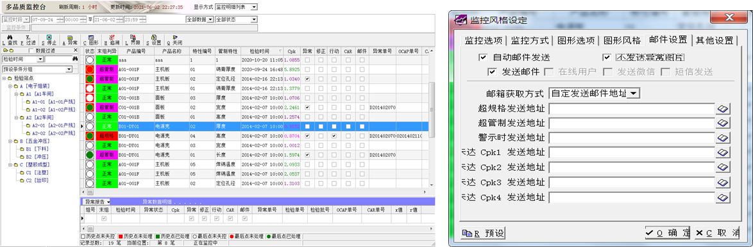Screen dimensions: 753x247
Task: Click the binoculars search icon in the left panel
Action: click(75, 59)
